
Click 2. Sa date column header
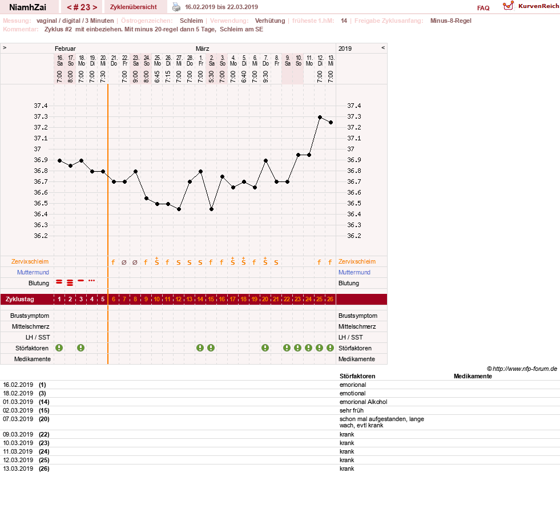pyautogui.click(x=211, y=60)
